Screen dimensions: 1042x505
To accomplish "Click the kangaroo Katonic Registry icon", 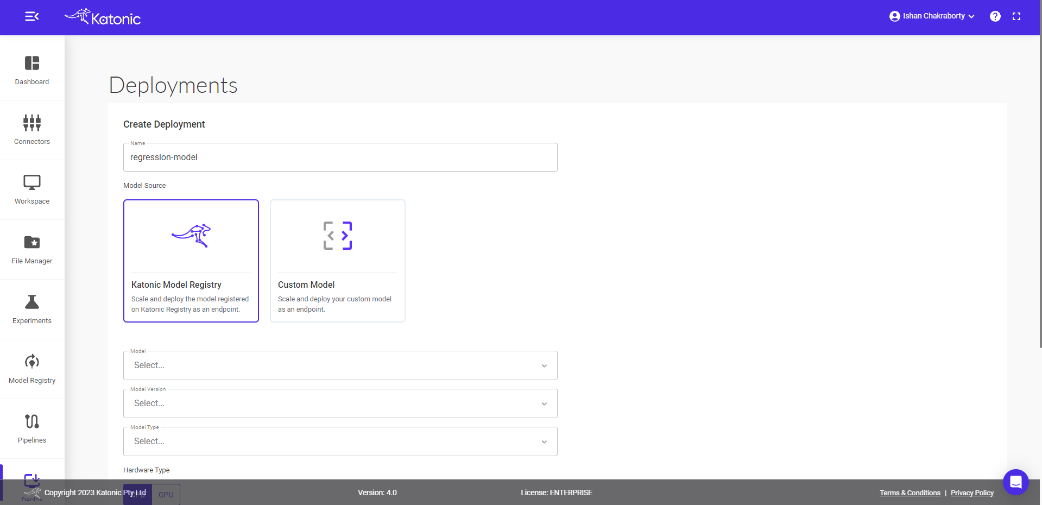I will point(191,236).
